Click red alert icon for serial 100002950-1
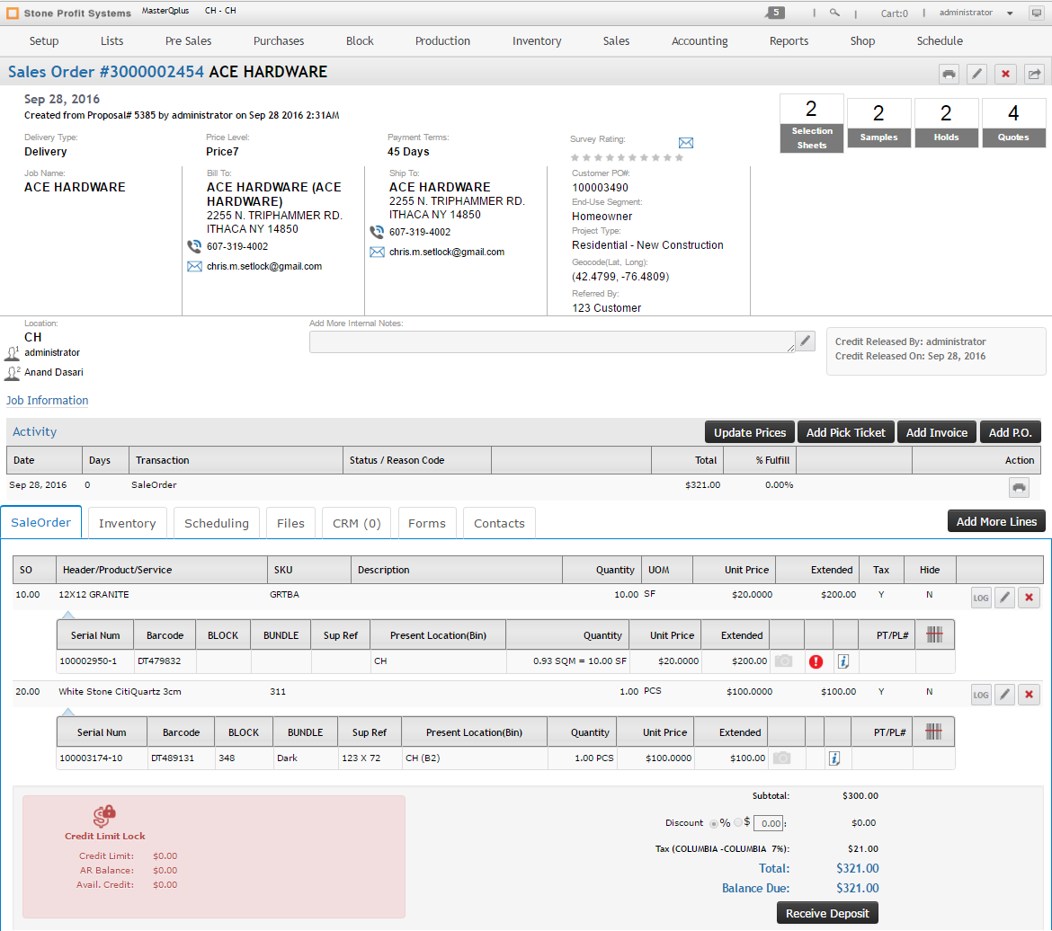 (x=816, y=662)
